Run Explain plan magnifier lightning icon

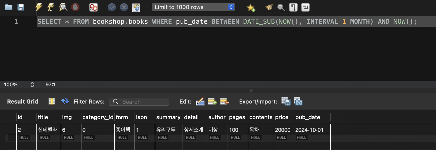[x=63, y=7]
